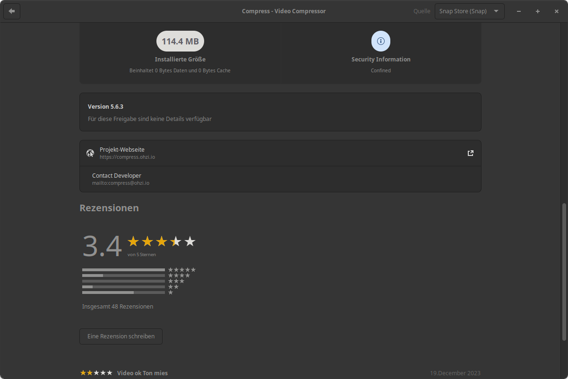The width and height of the screenshot is (568, 379).
Task: Click Insgesamt 48 Rezensionen text
Action: pos(118,307)
